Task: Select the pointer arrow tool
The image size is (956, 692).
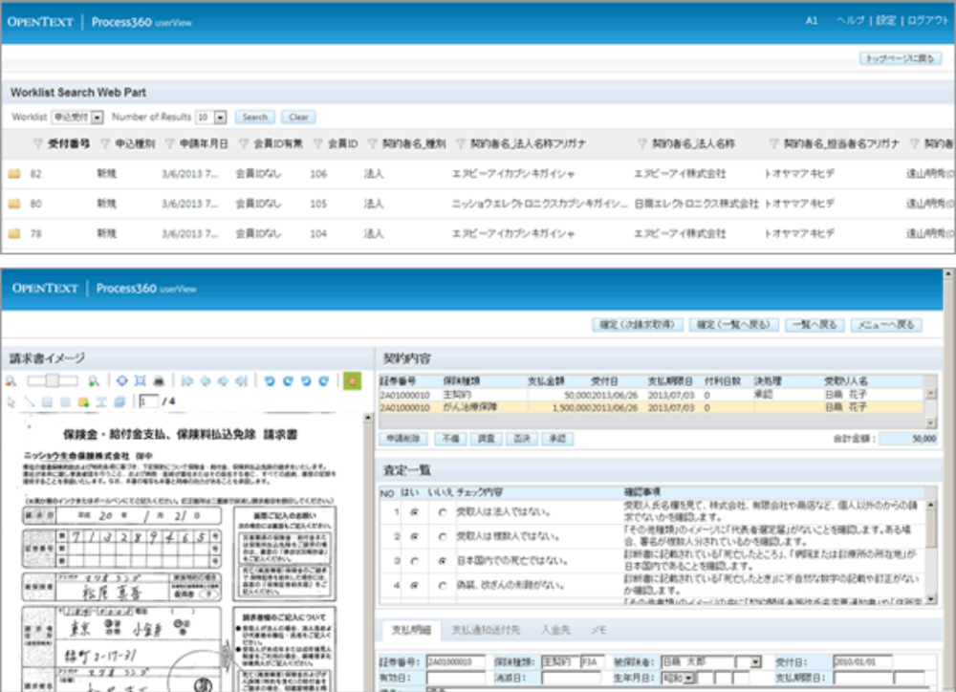Action: (x=11, y=401)
